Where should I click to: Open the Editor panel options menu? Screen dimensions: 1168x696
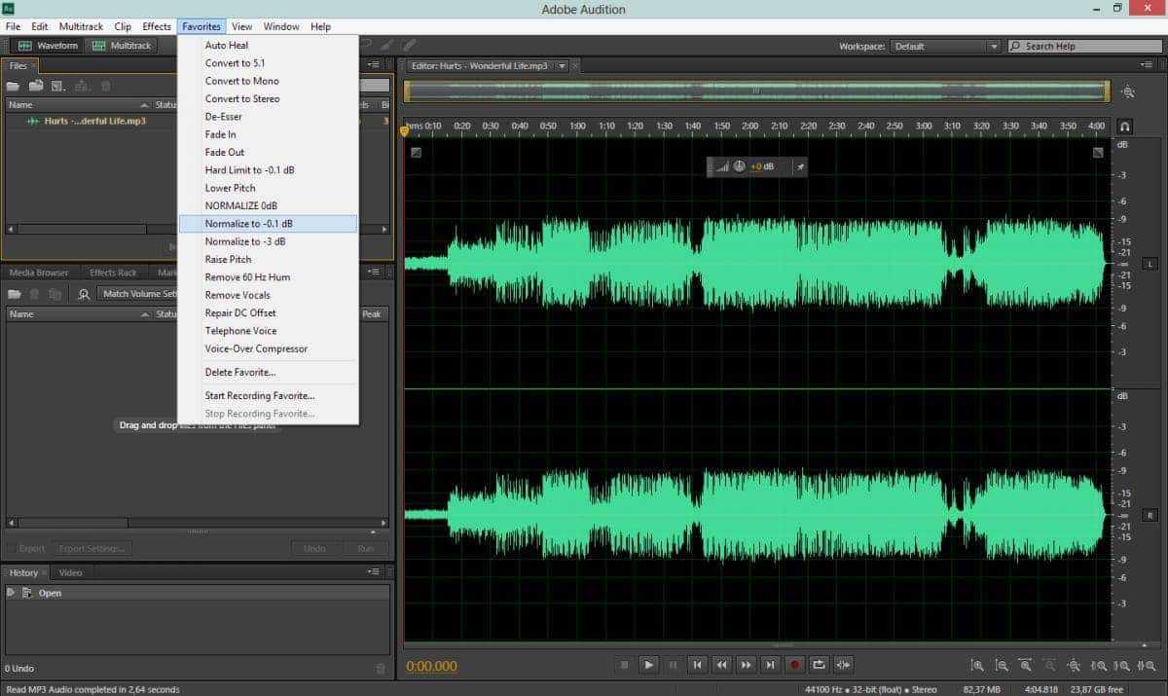[x=1149, y=65]
